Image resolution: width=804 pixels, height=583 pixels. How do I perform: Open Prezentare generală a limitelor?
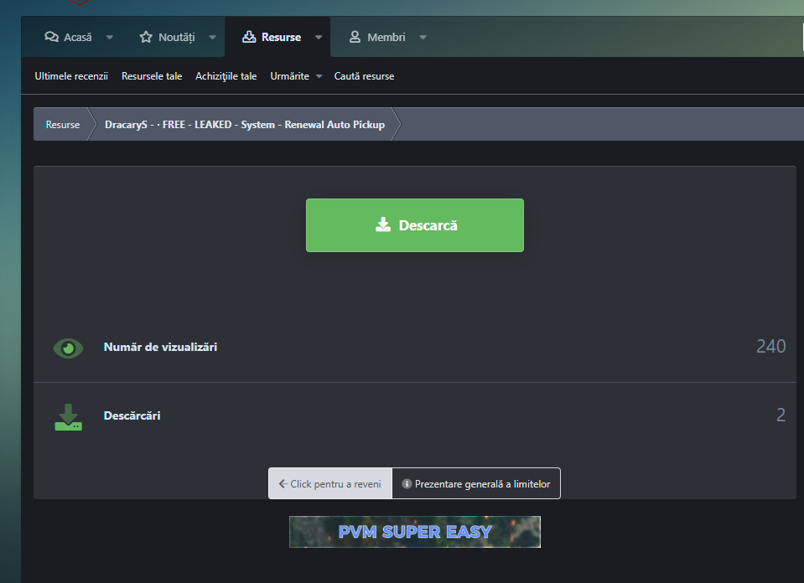coord(476,483)
